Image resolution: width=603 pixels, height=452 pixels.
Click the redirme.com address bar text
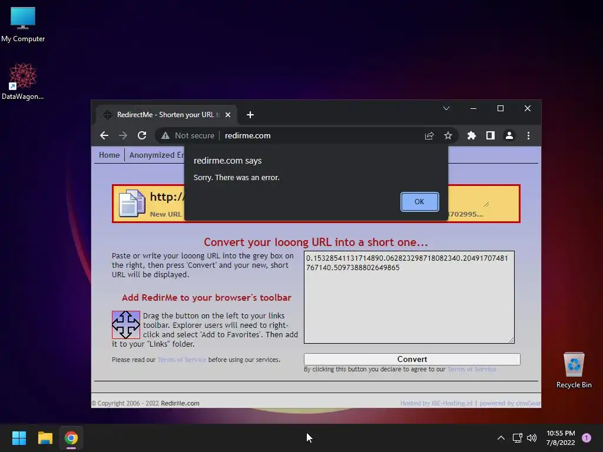tap(248, 136)
